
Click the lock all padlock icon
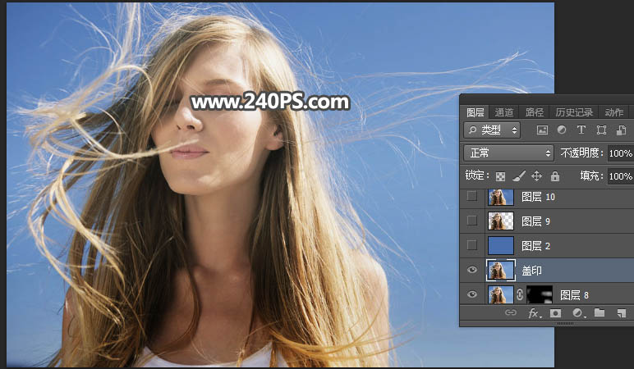(555, 176)
